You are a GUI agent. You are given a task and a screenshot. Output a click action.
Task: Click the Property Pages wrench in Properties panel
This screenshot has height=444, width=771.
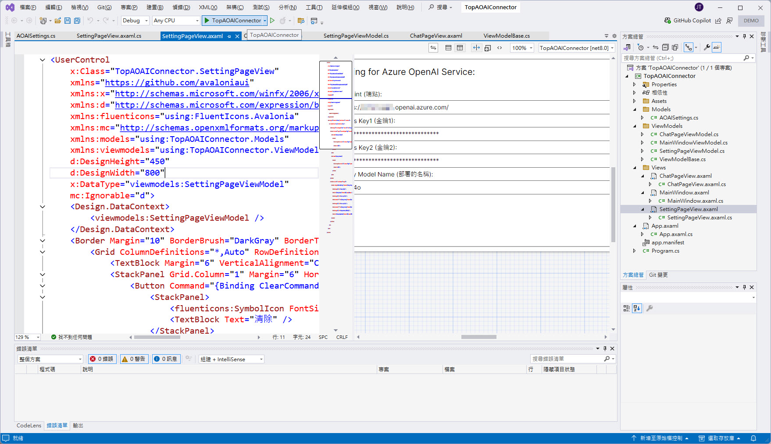point(650,308)
